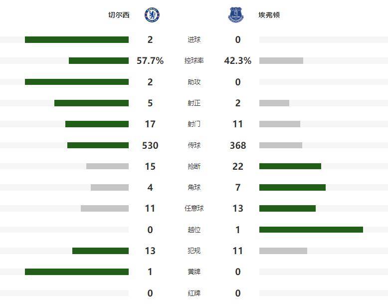
Task: Click Everton's green offside bar
Action: coord(311,230)
